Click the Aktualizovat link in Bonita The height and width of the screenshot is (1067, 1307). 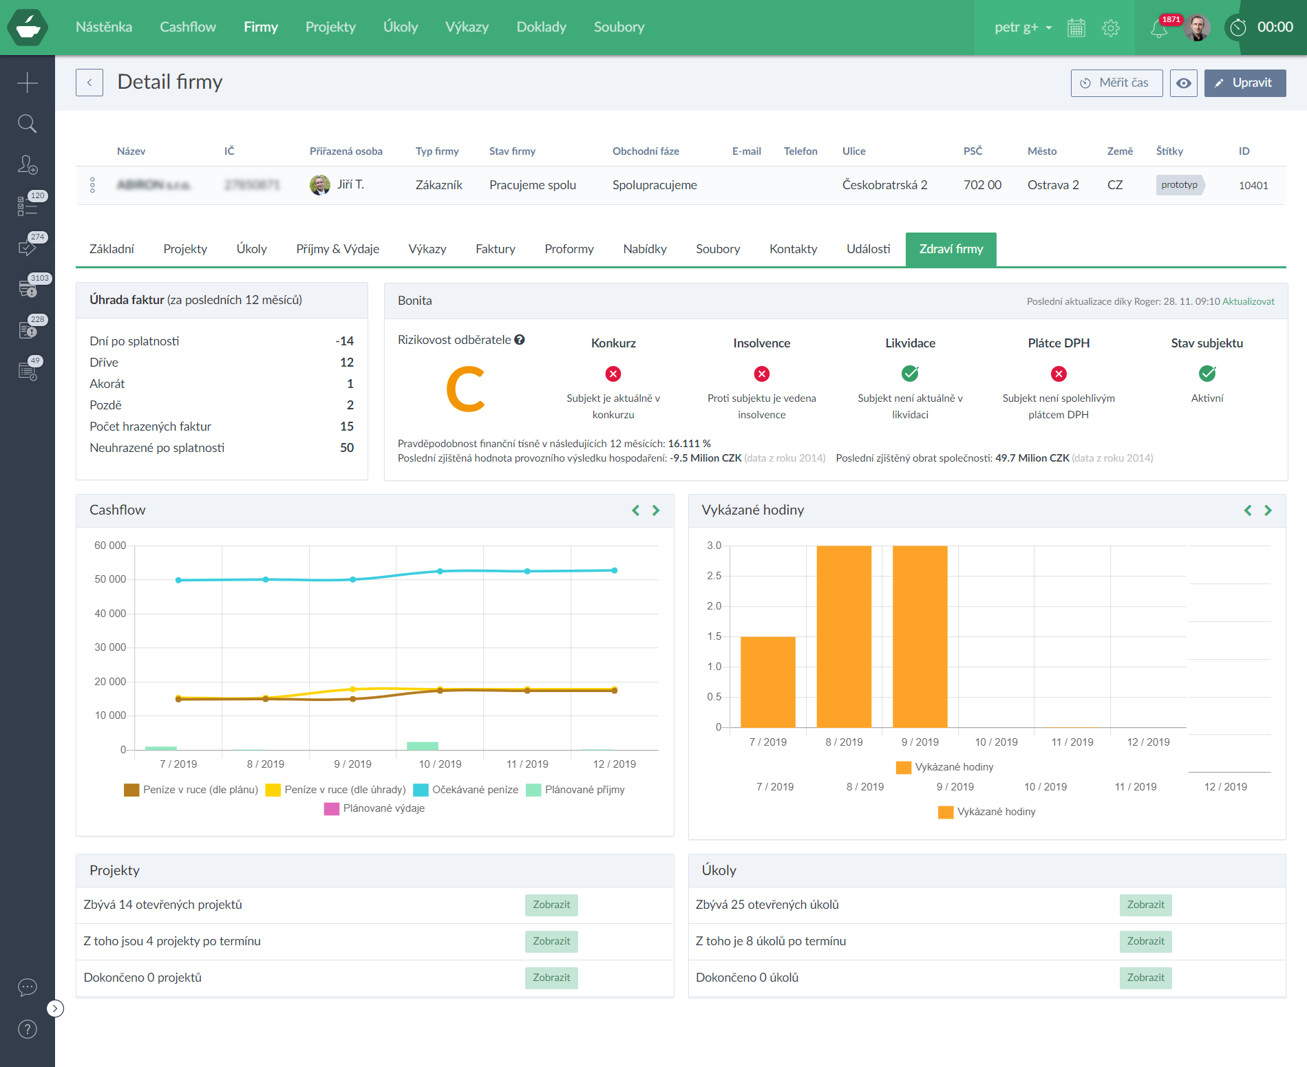pyautogui.click(x=1248, y=301)
